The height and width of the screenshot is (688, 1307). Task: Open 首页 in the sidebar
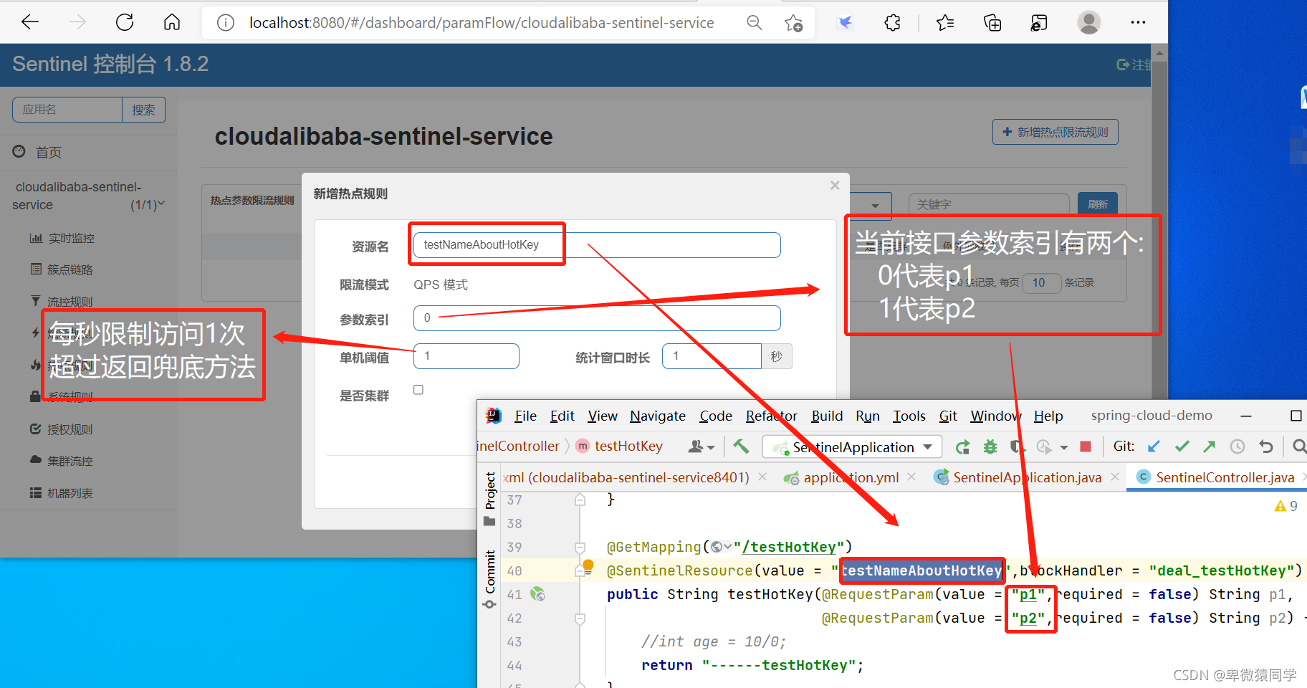(48, 152)
